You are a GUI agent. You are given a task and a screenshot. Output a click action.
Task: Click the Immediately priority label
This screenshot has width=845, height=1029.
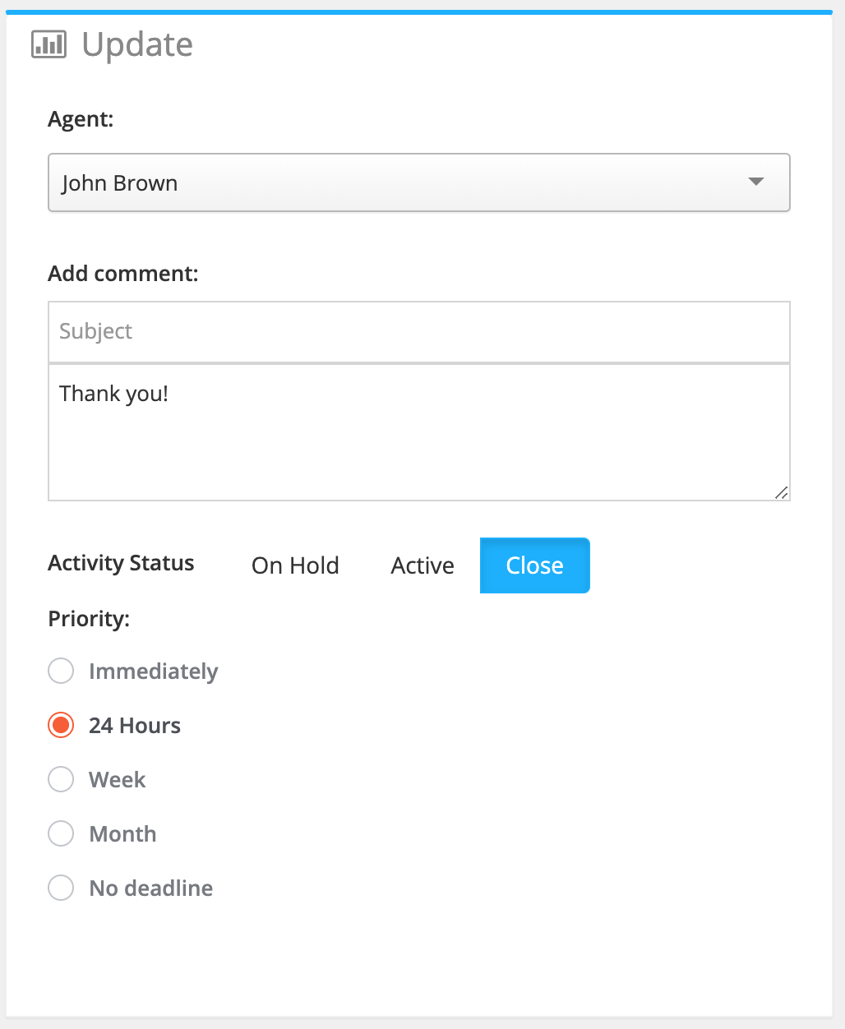tap(153, 671)
